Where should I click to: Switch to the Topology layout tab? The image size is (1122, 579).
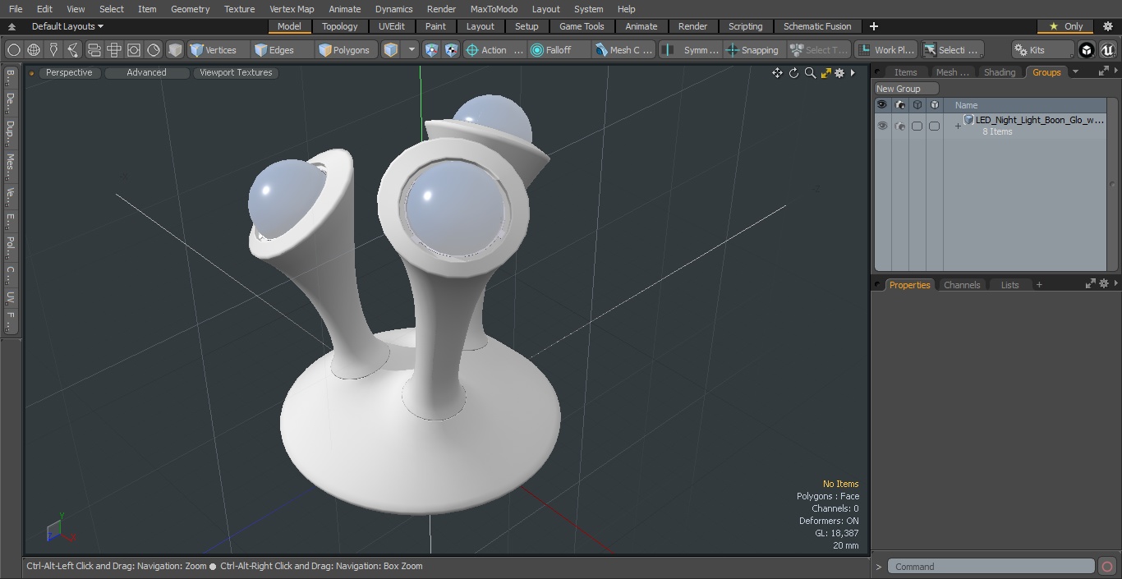click(x=339, y=26)
